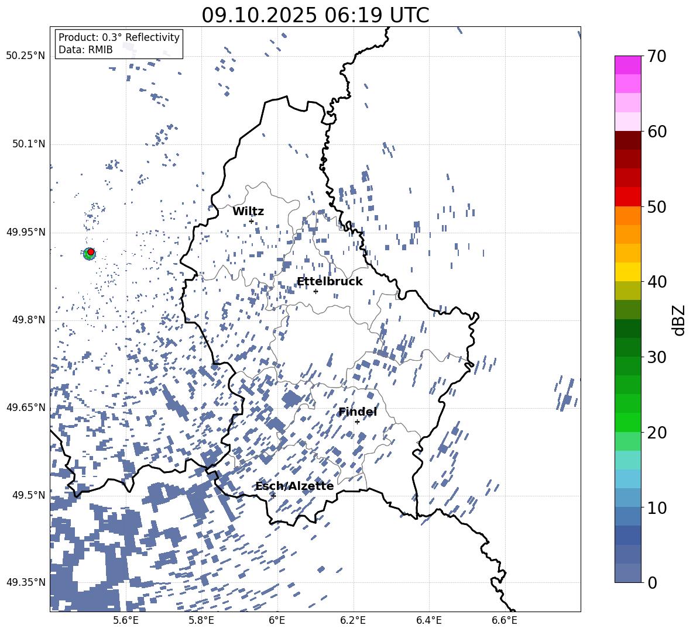Click the Wiltz station cross marker
693x632 pixels.
252,221
